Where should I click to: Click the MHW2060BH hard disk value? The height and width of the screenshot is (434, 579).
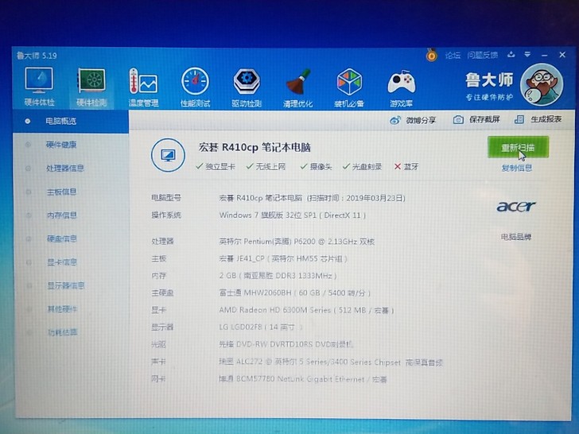(294, 293)
